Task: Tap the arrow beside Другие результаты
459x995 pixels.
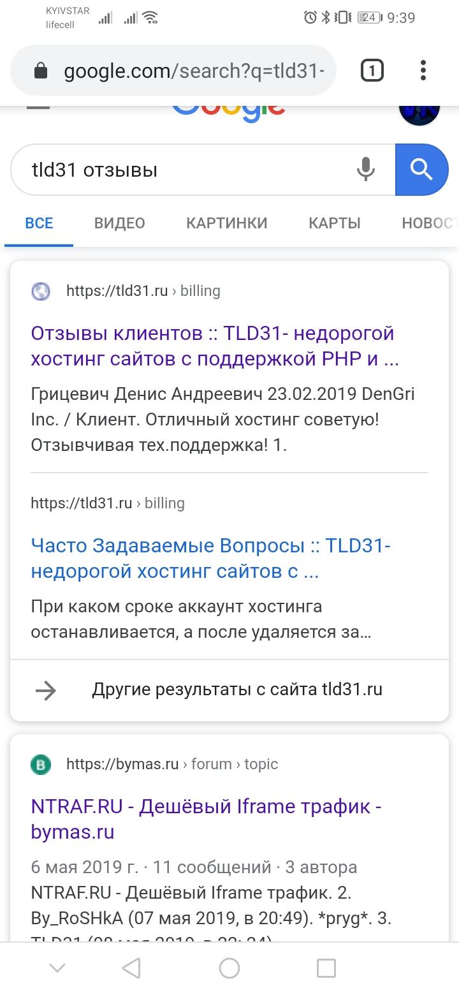Action: [46, 690]
